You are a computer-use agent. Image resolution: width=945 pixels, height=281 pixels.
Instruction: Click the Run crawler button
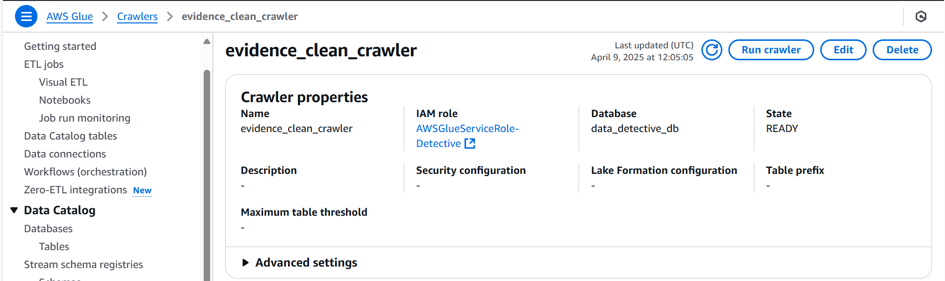click(771, 50)
